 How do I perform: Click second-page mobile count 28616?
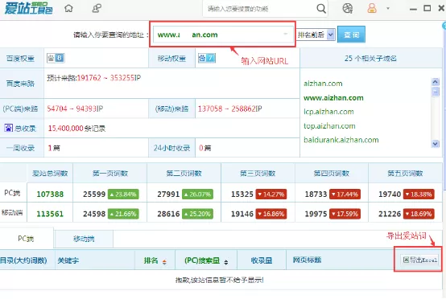click(168, 214)
